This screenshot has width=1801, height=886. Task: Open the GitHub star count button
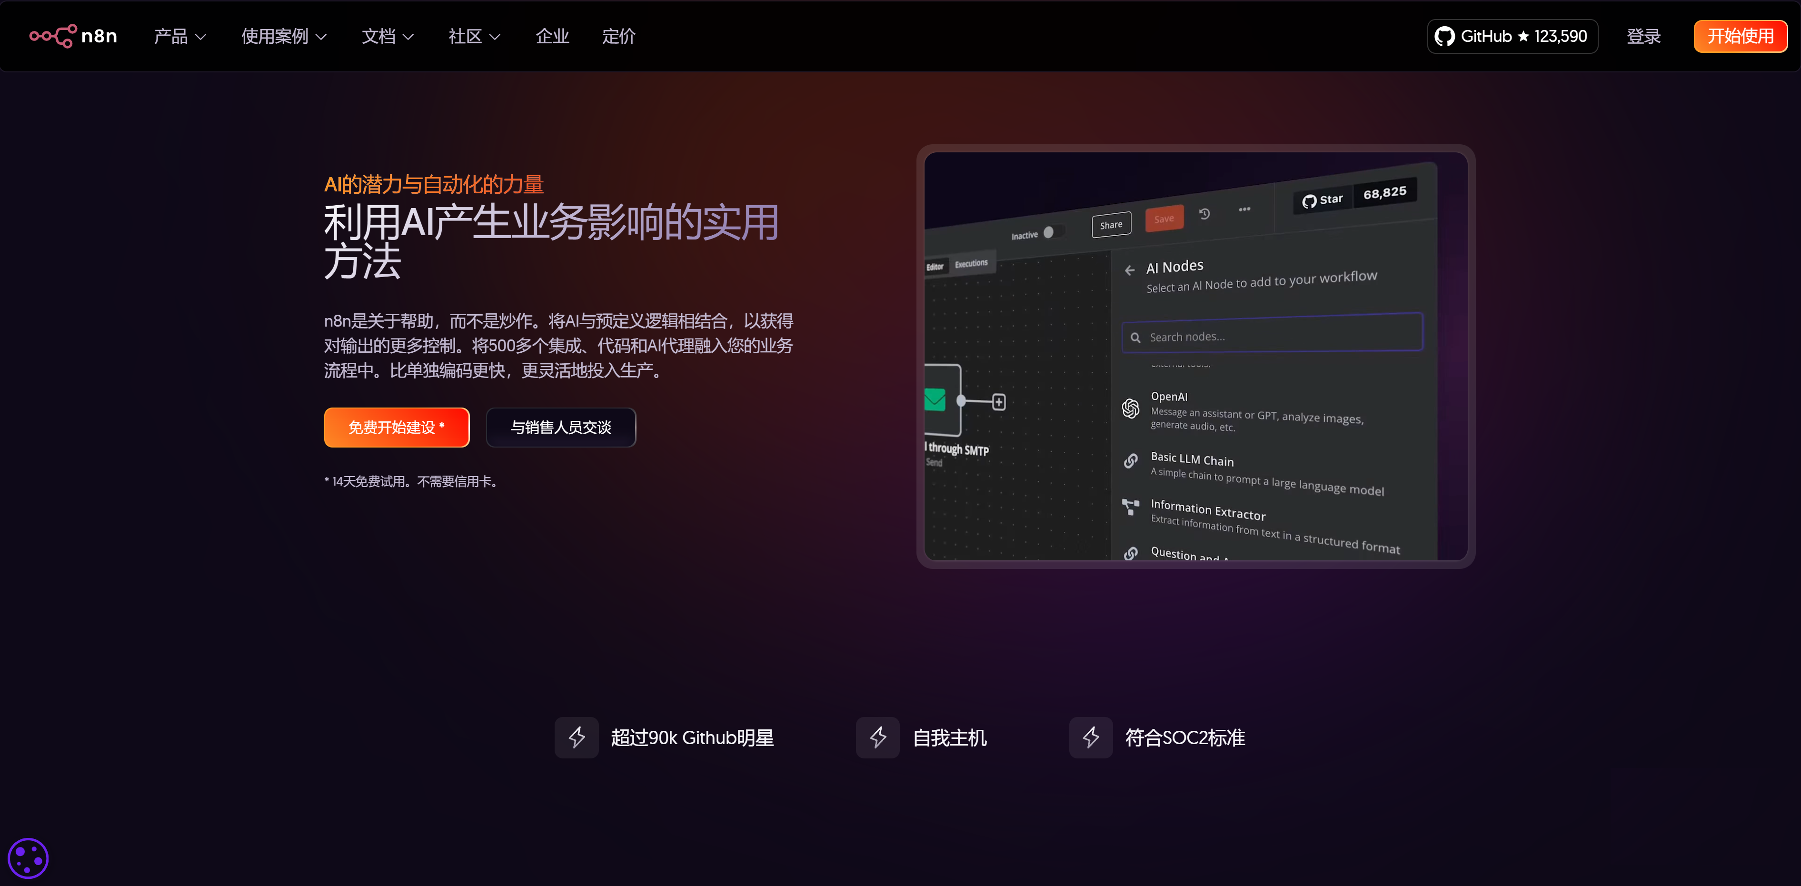pyautogui.click(x=1512, y=36)
